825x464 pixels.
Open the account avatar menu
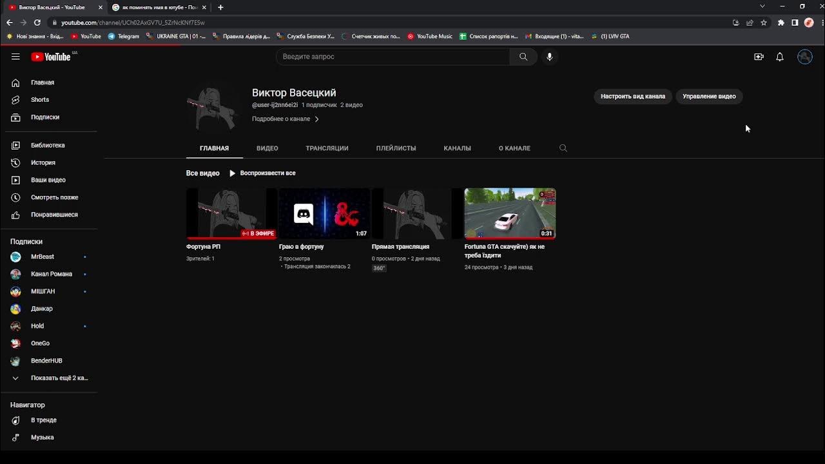tap(804, 57)
